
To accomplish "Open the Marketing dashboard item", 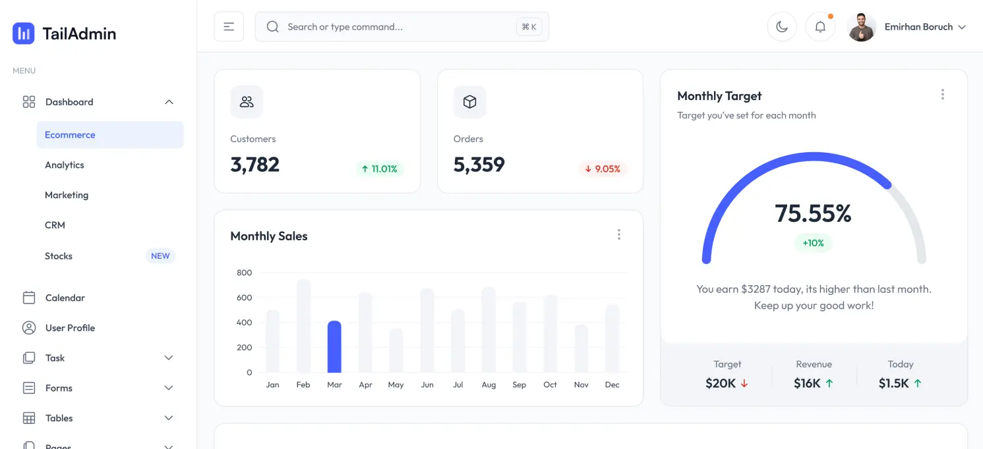I will [67, 196].
